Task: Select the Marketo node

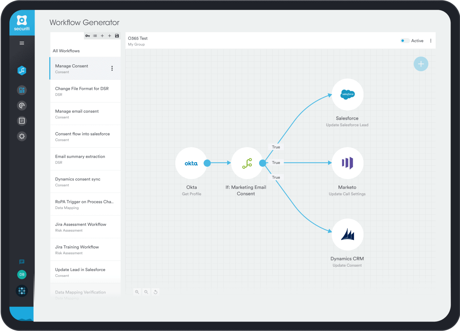Action: pyautogui.click(x=347, y=163)
